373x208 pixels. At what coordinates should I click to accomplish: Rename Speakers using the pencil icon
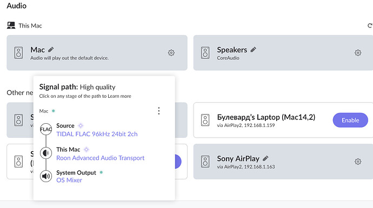[254, 50]
